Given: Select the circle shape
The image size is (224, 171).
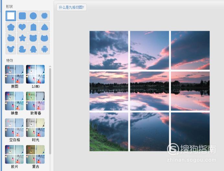Looking at the screenshot, I should tap(33, 16).
